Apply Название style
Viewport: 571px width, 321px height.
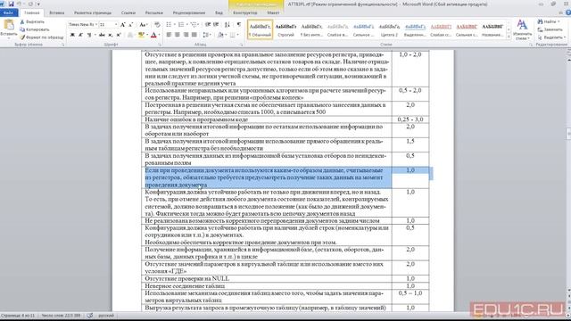coord(492,29)
